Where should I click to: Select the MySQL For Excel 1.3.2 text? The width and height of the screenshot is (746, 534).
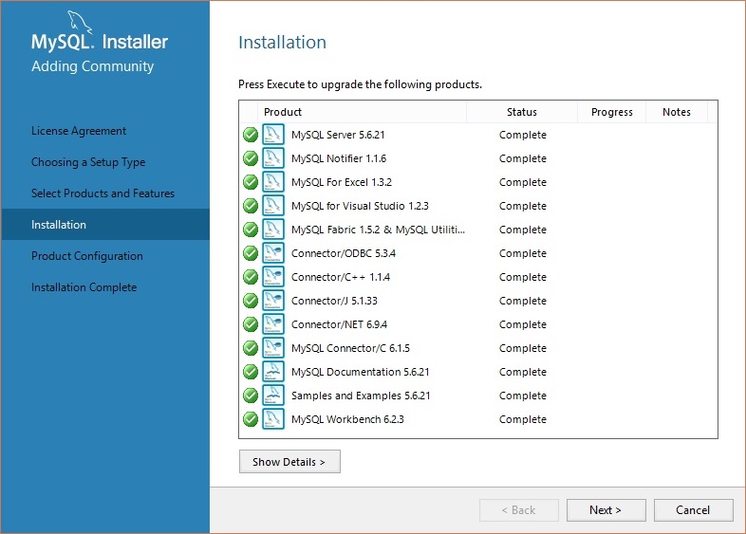click(x=342, y=182)
